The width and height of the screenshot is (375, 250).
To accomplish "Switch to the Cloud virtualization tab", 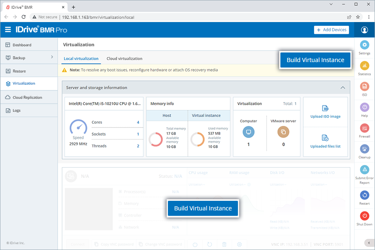I will pos(124,59).
